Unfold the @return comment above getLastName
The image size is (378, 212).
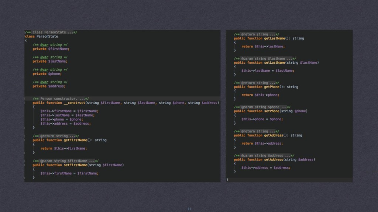pyautogui.click(x=257, y=34)
